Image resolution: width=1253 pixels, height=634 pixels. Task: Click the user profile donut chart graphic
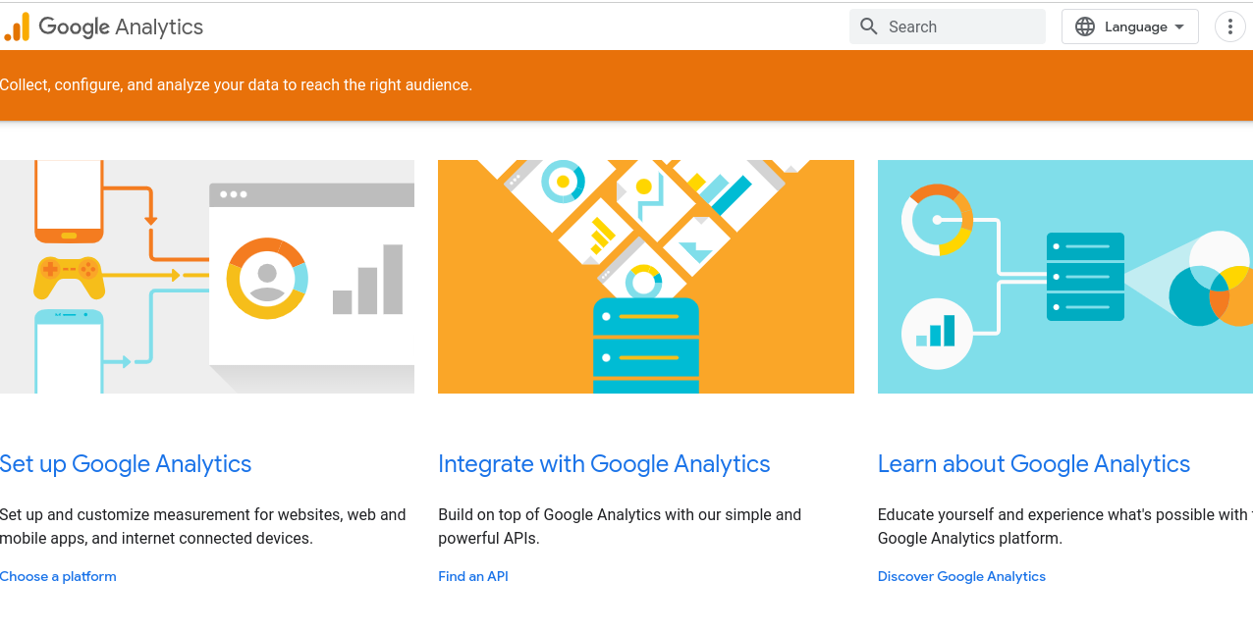pos(267,278)
